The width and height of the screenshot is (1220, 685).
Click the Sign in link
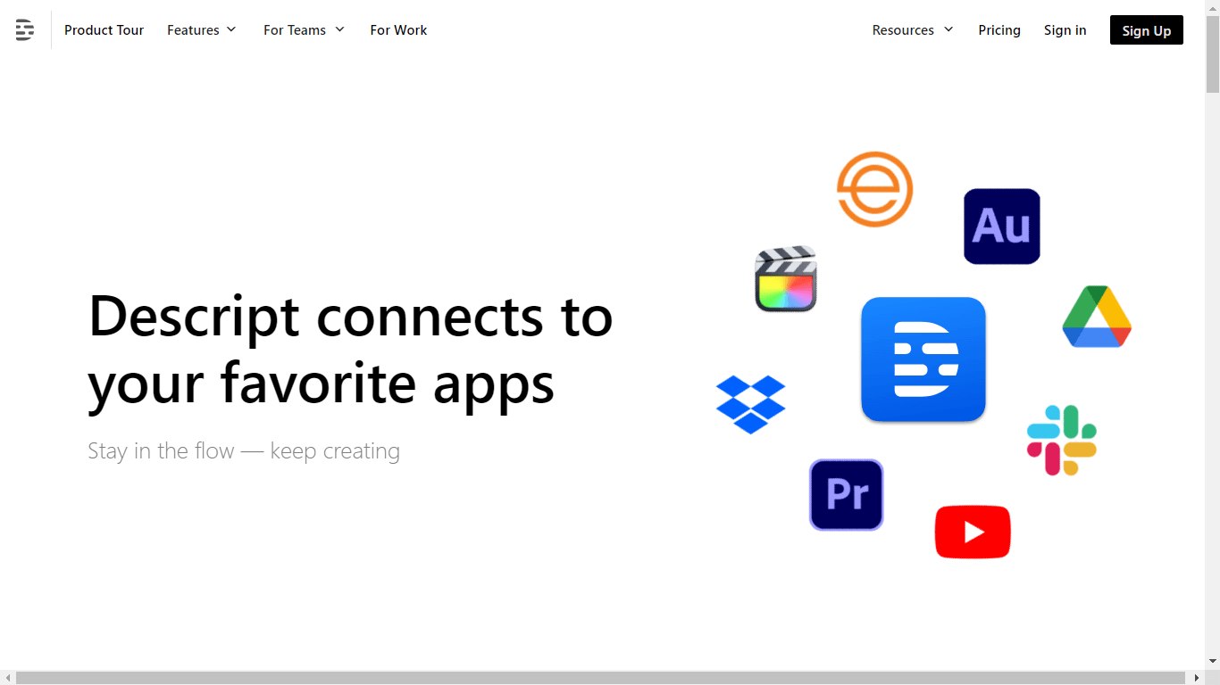(x=1065, y=30)
